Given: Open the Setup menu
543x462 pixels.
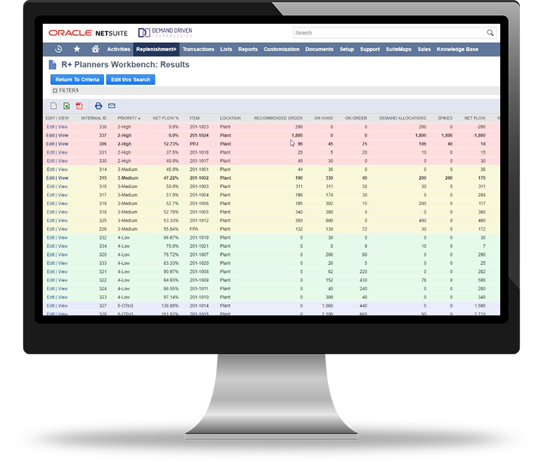Looking at the screenshot, I should tap(347, 49).
